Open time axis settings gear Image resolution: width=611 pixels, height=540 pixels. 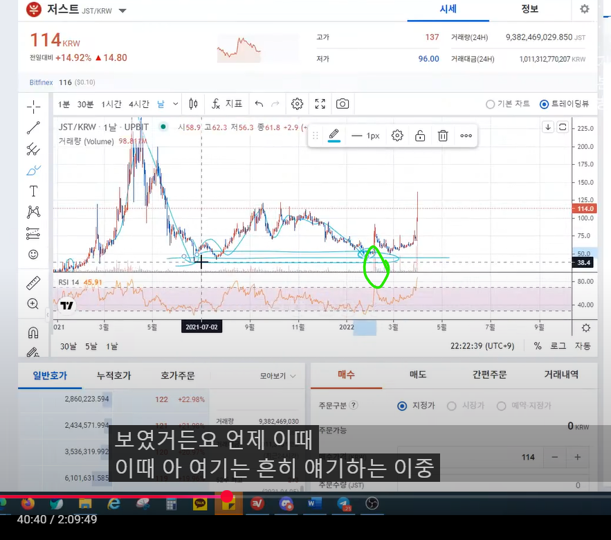(586, 328)
